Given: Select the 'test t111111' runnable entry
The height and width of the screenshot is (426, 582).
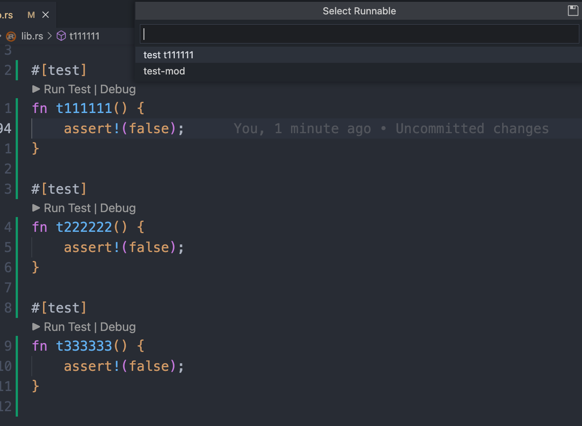Looking at the screenshot, I should tap(168, 55).
